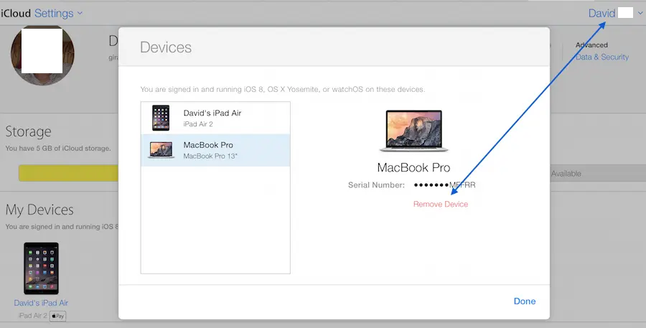Click the Available storage label
This screenshot has width=646, height=328.
pyautogui.click(x=566, y=174)
